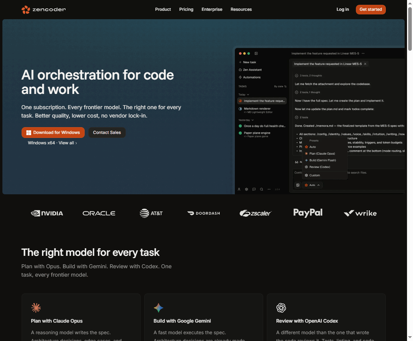Click the settings gear in app footer
Viewport: 413px width, 341px height.
[246, 189]
